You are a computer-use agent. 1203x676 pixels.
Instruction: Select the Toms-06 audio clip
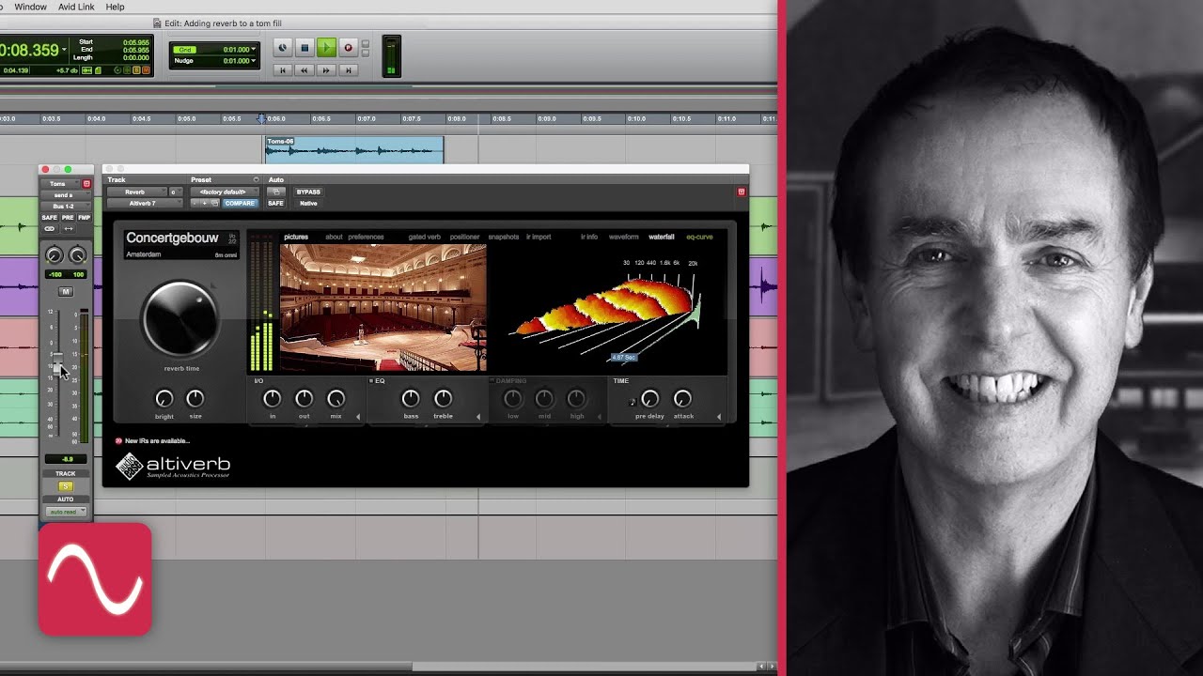pyautogui.click(x=353, y=150)
